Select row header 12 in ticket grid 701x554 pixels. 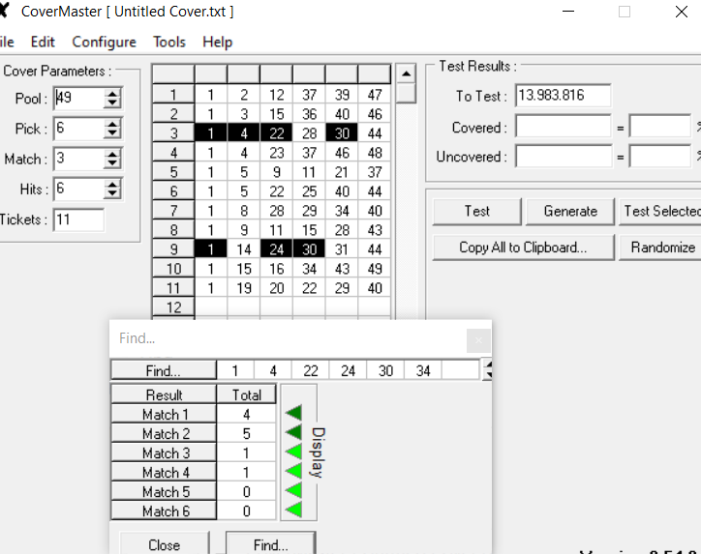tap(174, 307)
